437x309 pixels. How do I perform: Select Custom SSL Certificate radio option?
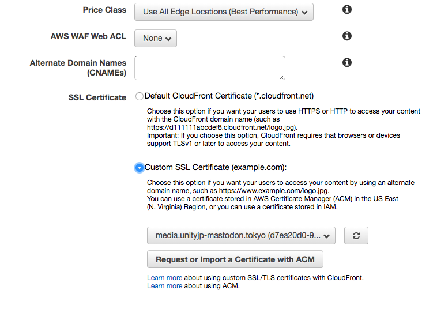pyautogui.click(x=139, y=168)
